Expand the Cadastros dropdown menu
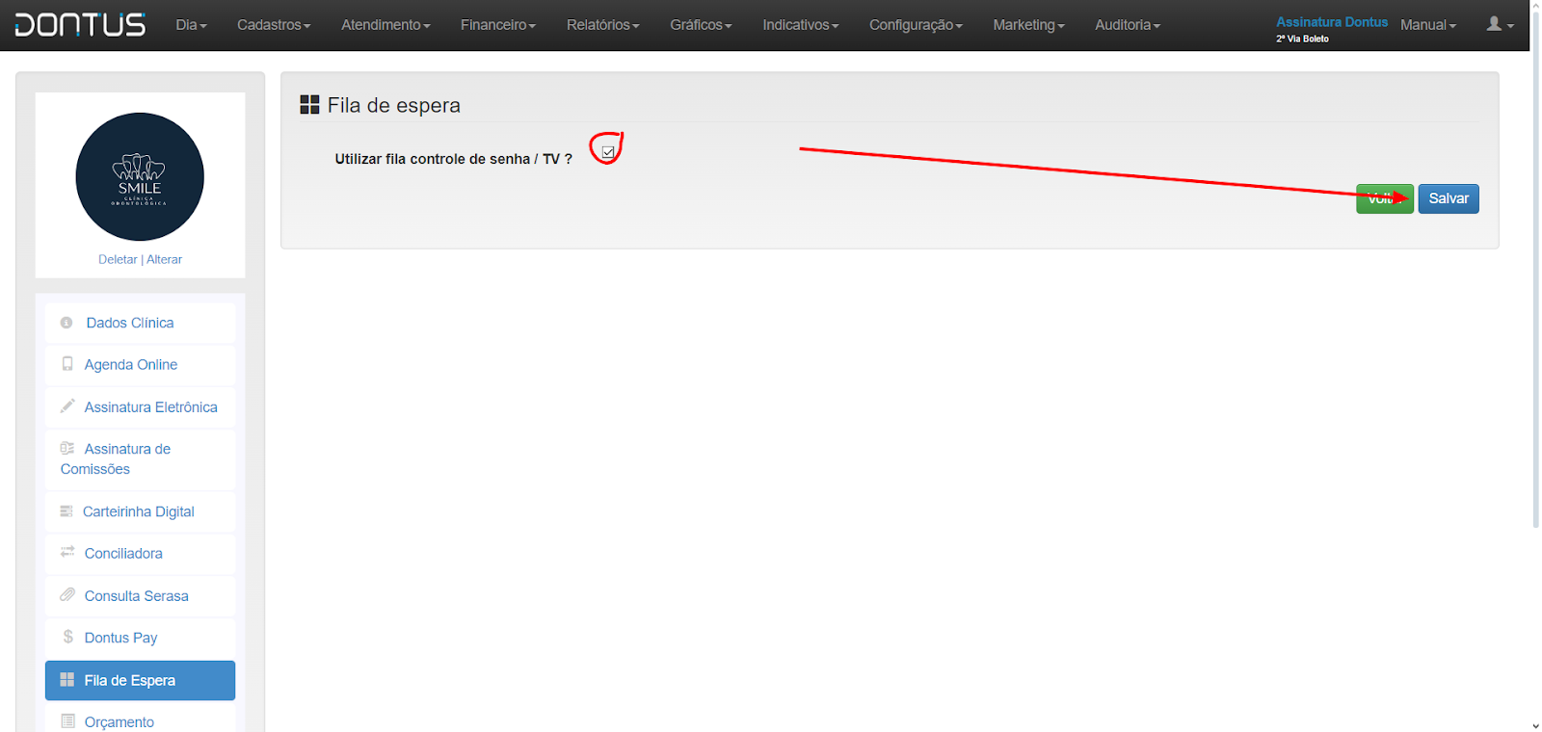Viewport: 1542px width, 732px height. (274, 25)
